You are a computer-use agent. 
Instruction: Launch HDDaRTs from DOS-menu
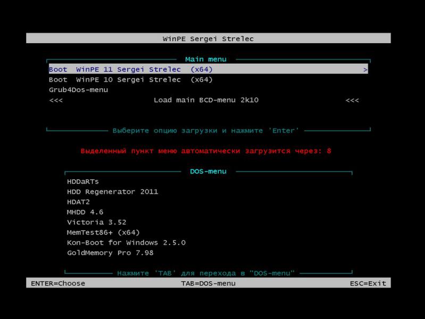pos(82,182)
